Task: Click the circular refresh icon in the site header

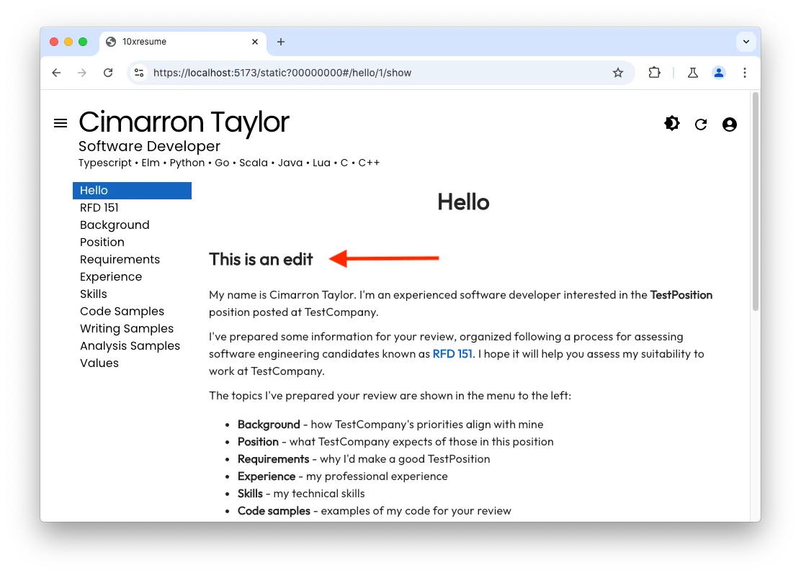Action: [x=701, y=124]
